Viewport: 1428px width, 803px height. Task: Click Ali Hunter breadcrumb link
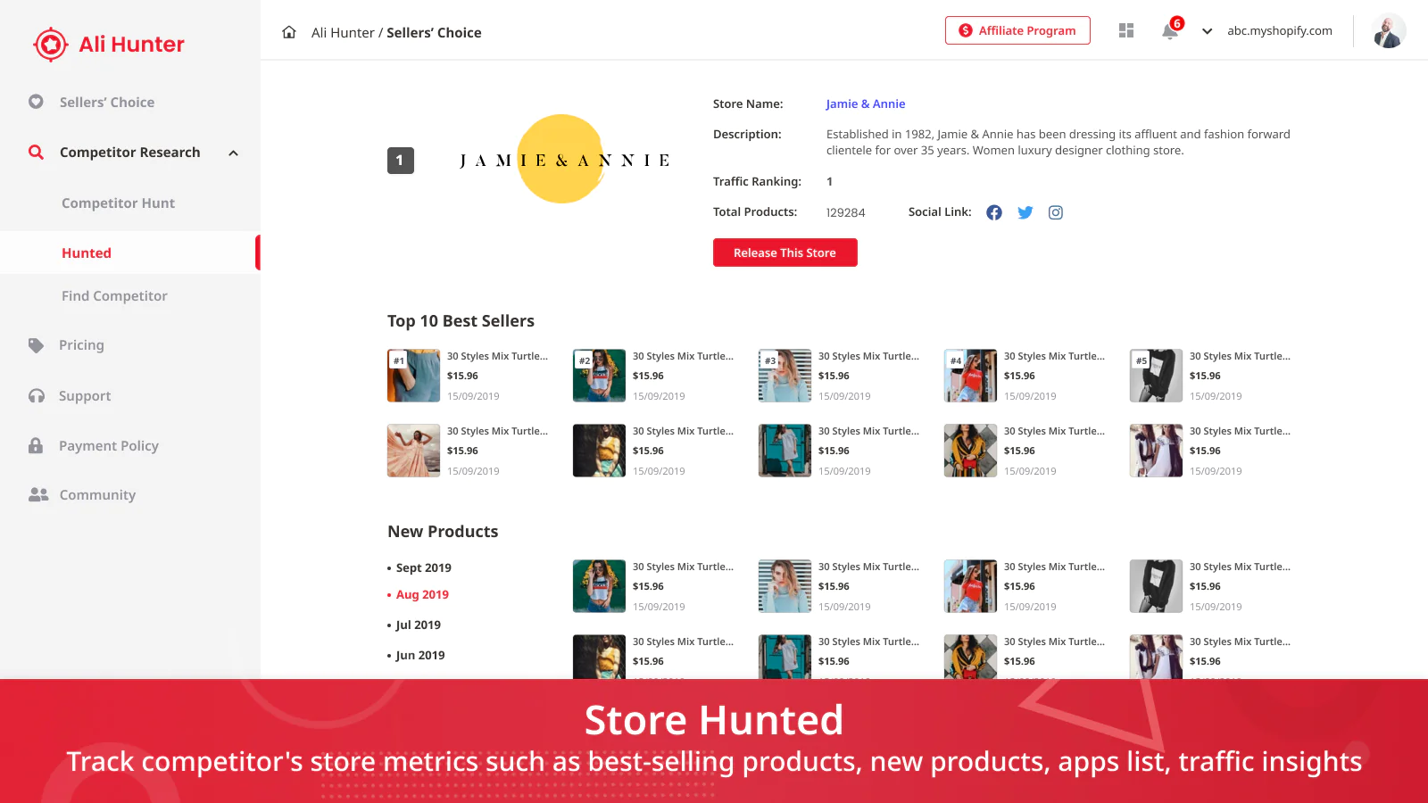click(x=343, y=32)
